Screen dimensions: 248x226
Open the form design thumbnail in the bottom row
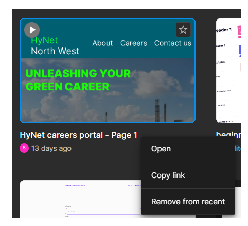pos(80,199)
